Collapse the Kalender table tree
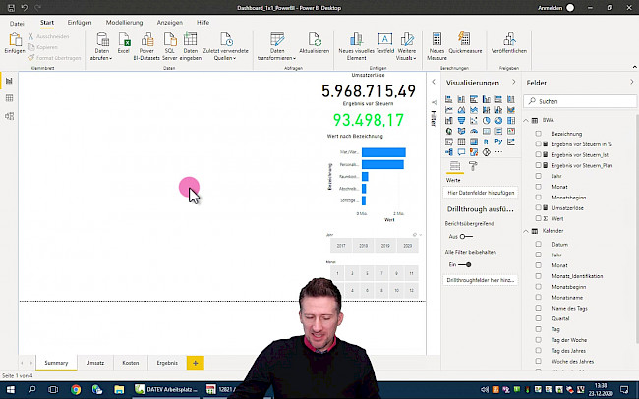 tap(525, 231)
